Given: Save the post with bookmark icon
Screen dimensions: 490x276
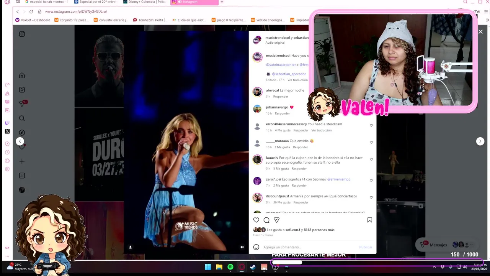Looking at the screenshot, I should (x=370, y=220).
